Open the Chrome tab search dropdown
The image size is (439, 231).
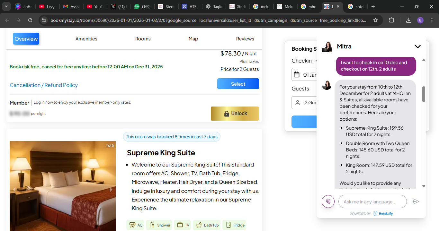6,6
